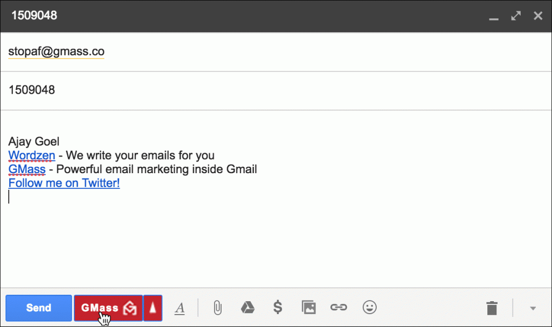Open text formatting options
The image size is (552, 327).
pos(180,308)
